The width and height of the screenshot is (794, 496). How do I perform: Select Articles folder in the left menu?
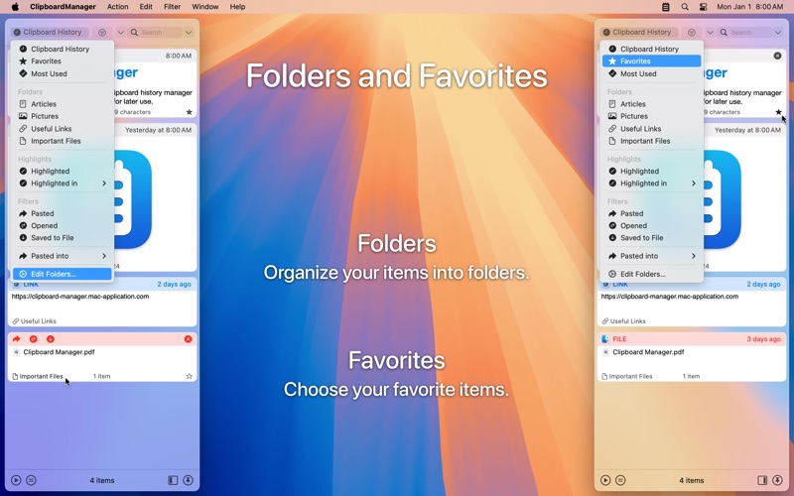[63, 104]
